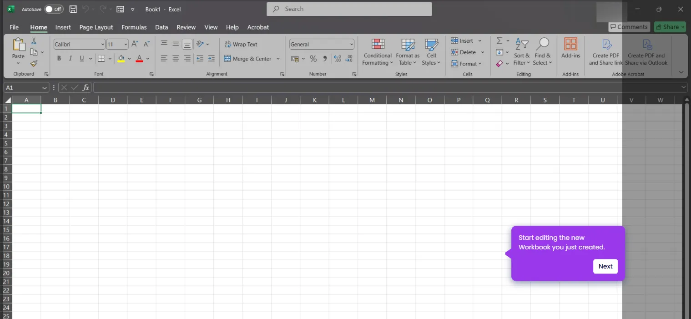Select column header D

tap(113, 100)
